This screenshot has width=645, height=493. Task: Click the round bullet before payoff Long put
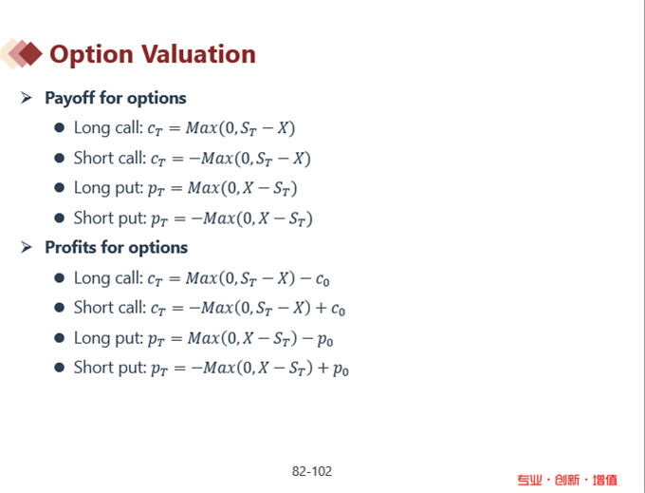59,188
